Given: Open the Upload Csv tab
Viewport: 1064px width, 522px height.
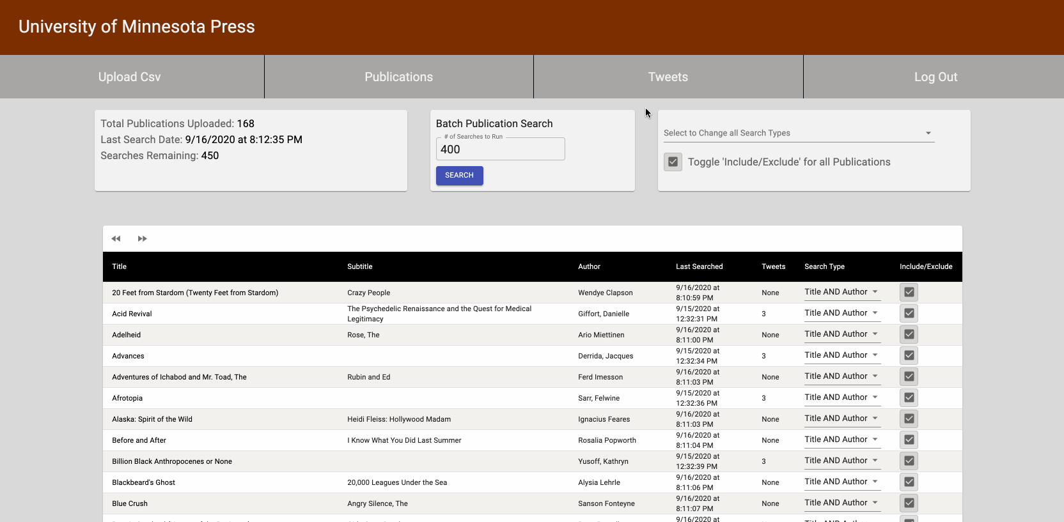Looking at the screenshot, I should [130, 77].
